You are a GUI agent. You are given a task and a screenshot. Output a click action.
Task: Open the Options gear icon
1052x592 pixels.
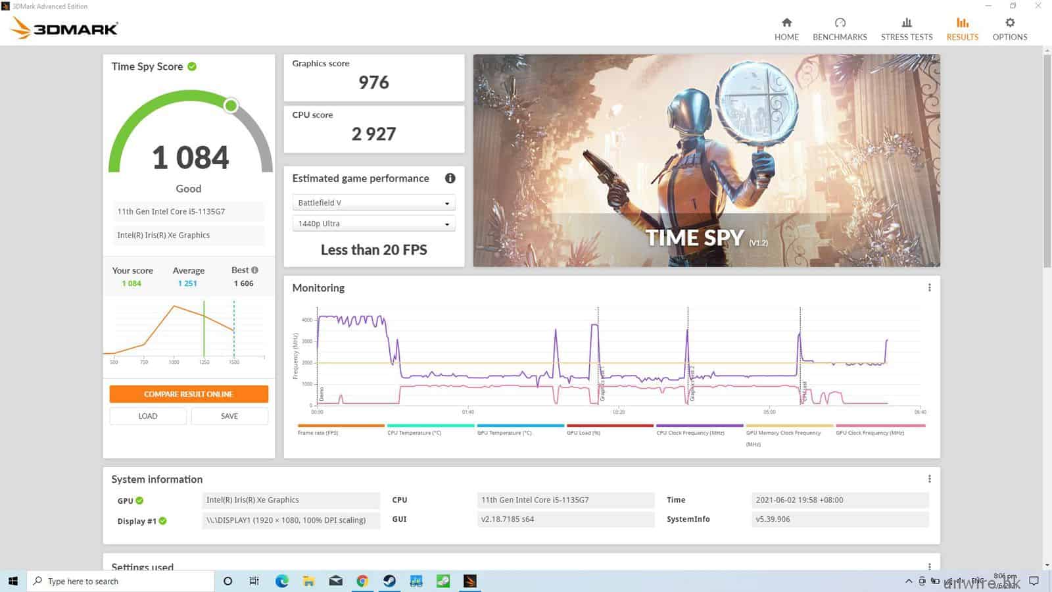(1010, 23)
